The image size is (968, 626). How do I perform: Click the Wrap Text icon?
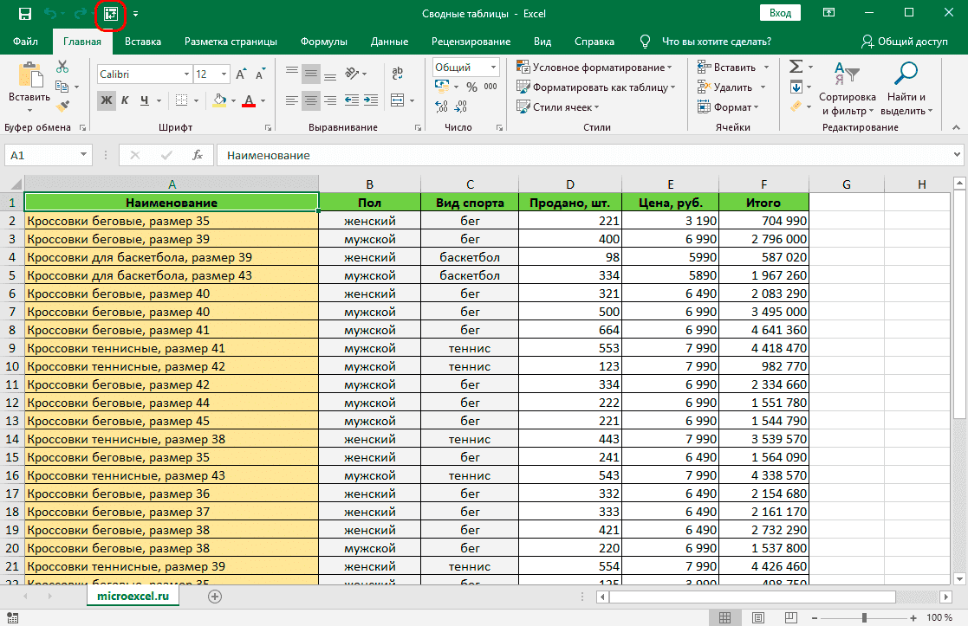pos(398,74)
